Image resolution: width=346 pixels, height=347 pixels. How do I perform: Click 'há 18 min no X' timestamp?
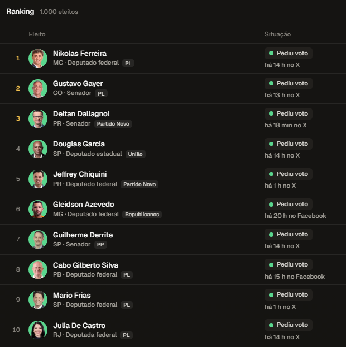286,126
